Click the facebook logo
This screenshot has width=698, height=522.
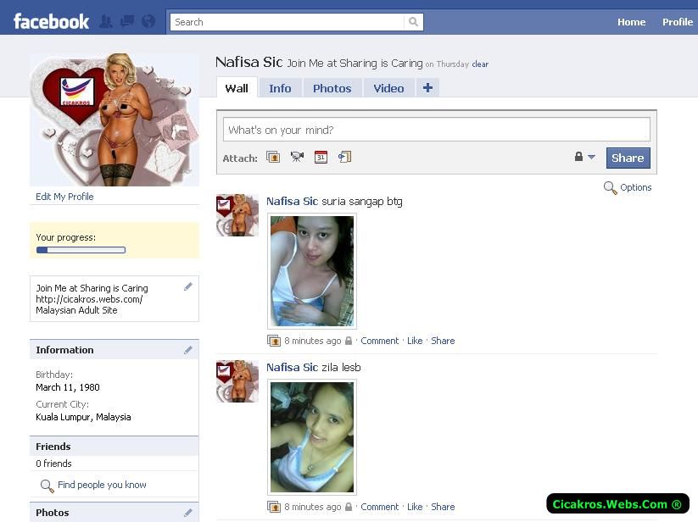point(51,22)
